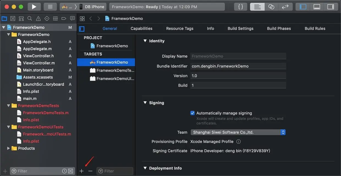Show only source-controlled files filter
The image size is (341, 176).
coord(70,171)
